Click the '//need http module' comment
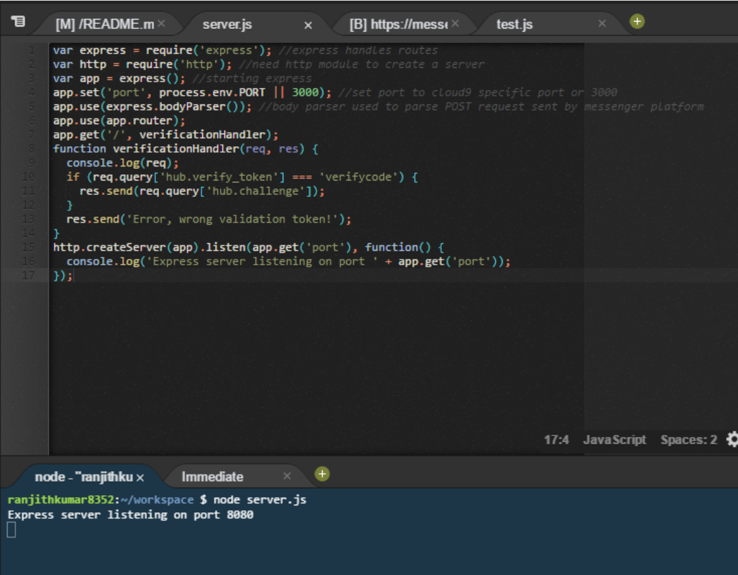The width and height of the screenshot is (738, 575). [x=361, y=64]
